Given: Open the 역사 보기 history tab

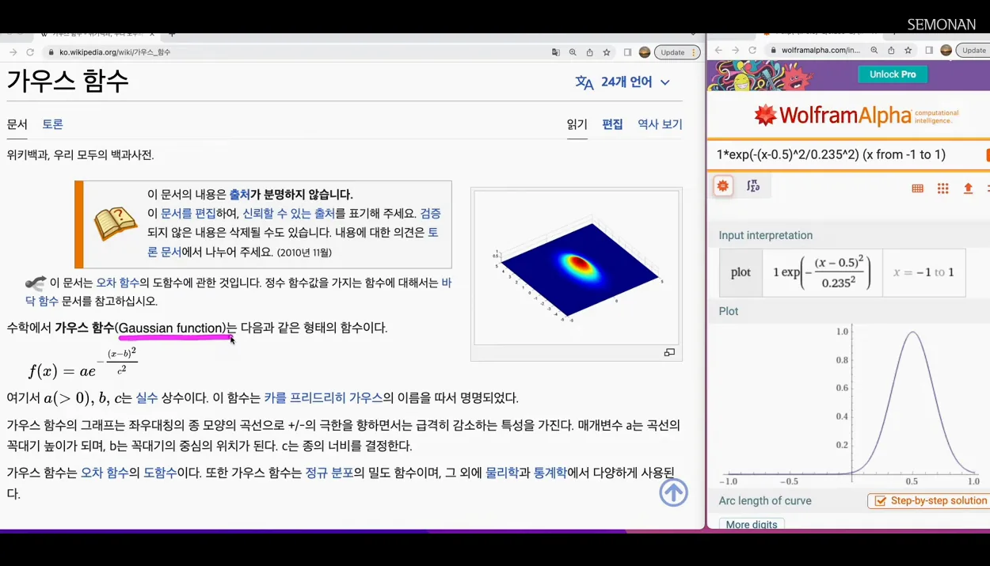Looking at the screenshot, I should (660, 124).
